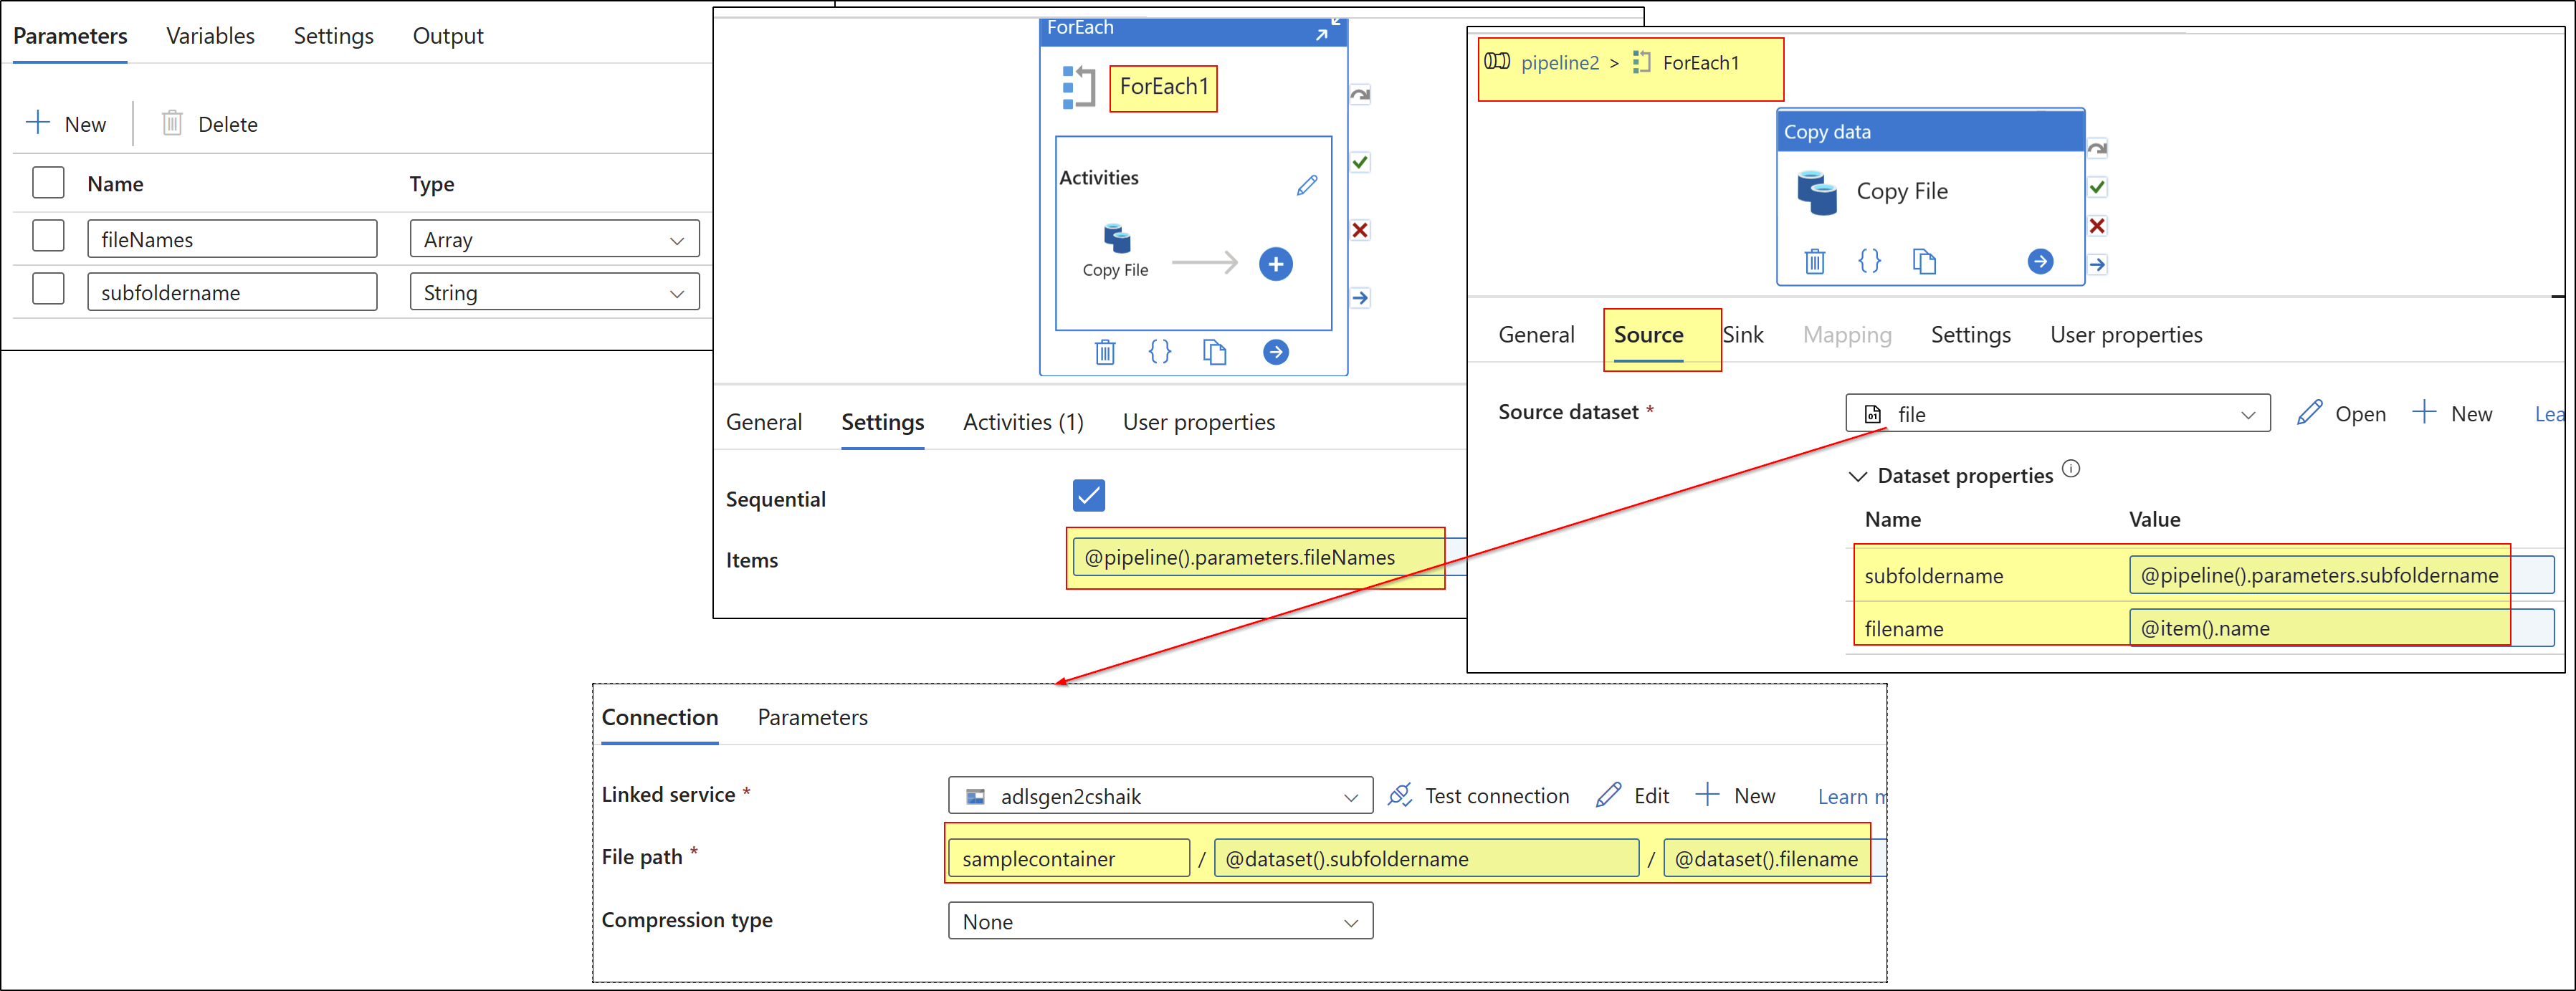2576x991 pixels.
Task: Switch to the Sink tab
Action: coord(1743,335)
